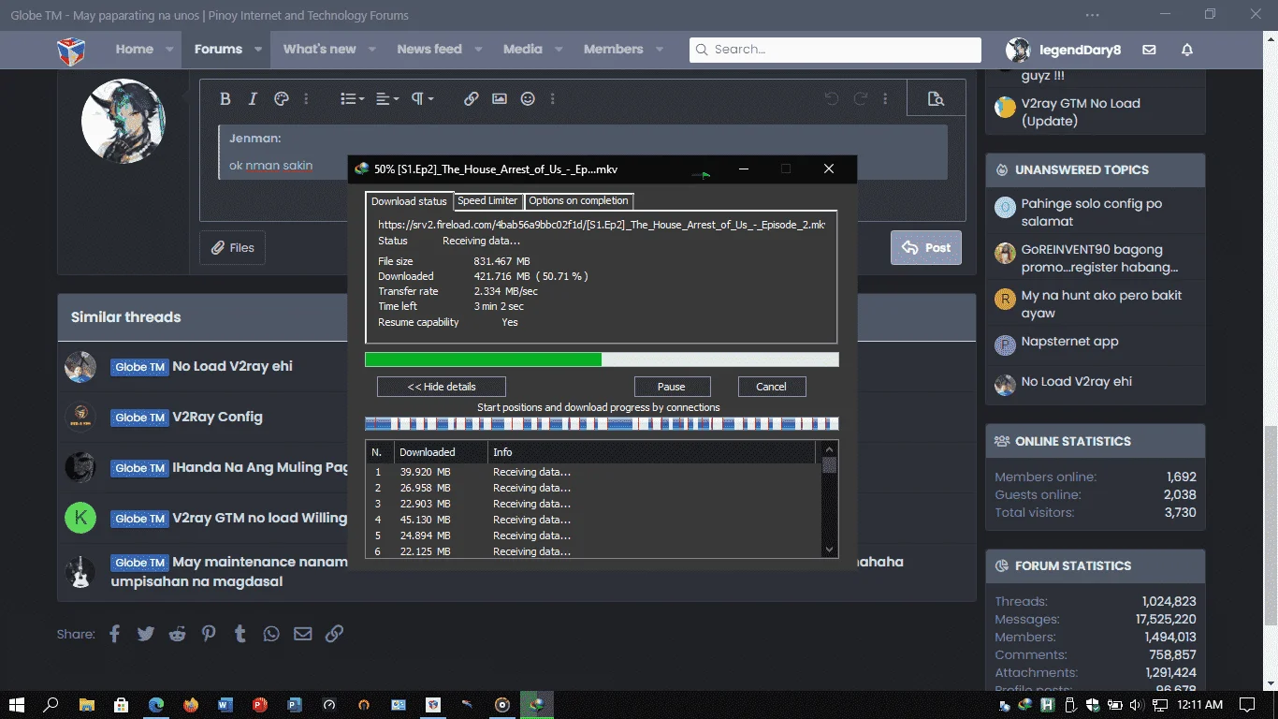Toggle Bold formatting in the editor
The image size is (1278, 719).
click(225, 98)
